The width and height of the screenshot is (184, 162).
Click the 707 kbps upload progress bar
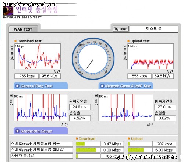(x=140, y=144)
